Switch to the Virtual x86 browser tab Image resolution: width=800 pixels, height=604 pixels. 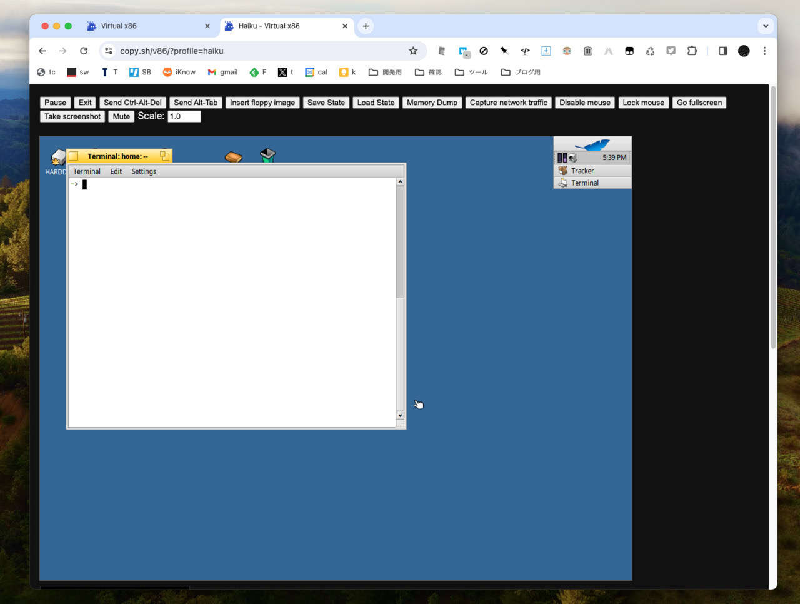(119, 26)
